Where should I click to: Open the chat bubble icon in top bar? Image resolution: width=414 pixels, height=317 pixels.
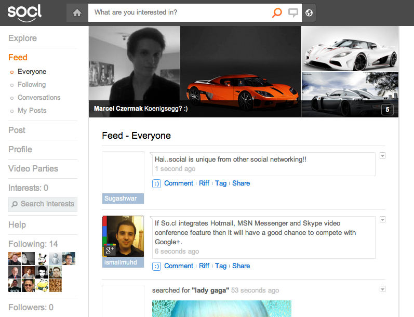pos(293,13)
